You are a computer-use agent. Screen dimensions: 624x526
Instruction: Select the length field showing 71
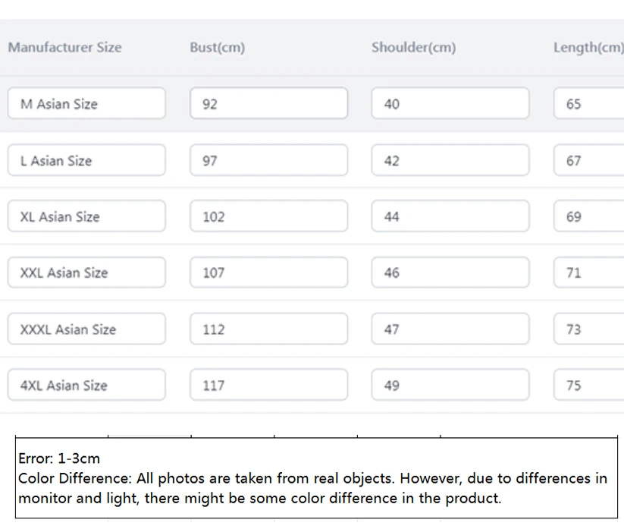(x=589, y=272)
